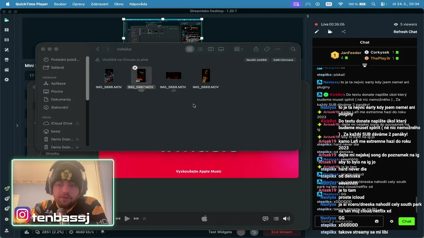The image size is (424, 238).
Task: Go back in the Finder window
Action: pos(98,49)
